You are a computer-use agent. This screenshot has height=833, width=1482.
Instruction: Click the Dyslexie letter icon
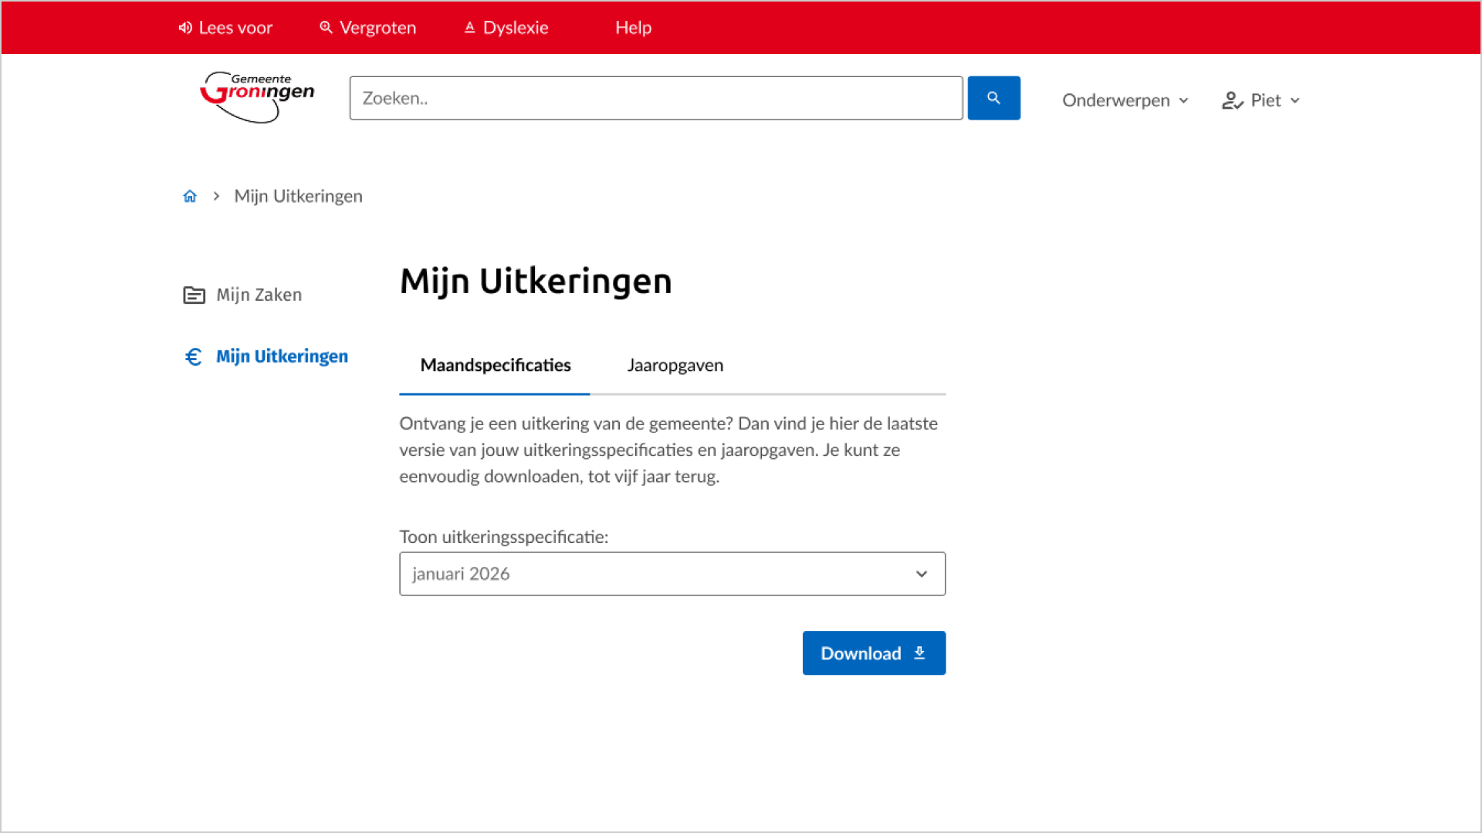[469, 28]
